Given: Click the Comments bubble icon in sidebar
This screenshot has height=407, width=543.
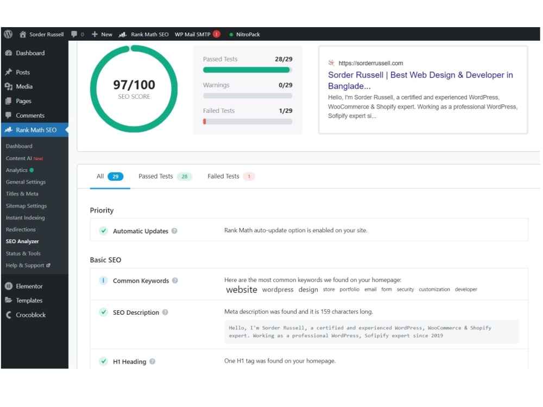Looking at the screenshot, I should 9,115.
